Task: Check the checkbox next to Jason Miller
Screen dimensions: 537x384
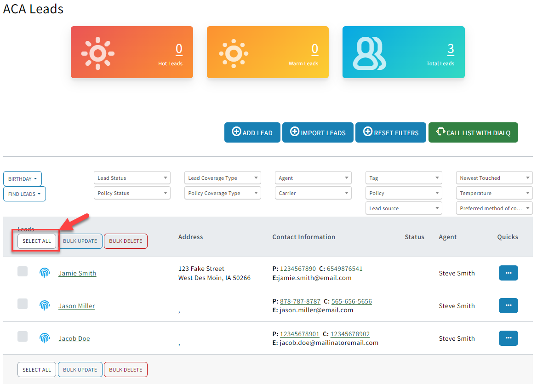Action: pyautogui.click(x=23, y=304)
